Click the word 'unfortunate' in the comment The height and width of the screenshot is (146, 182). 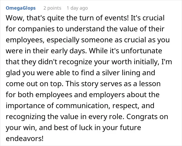(x=141, y=51)
